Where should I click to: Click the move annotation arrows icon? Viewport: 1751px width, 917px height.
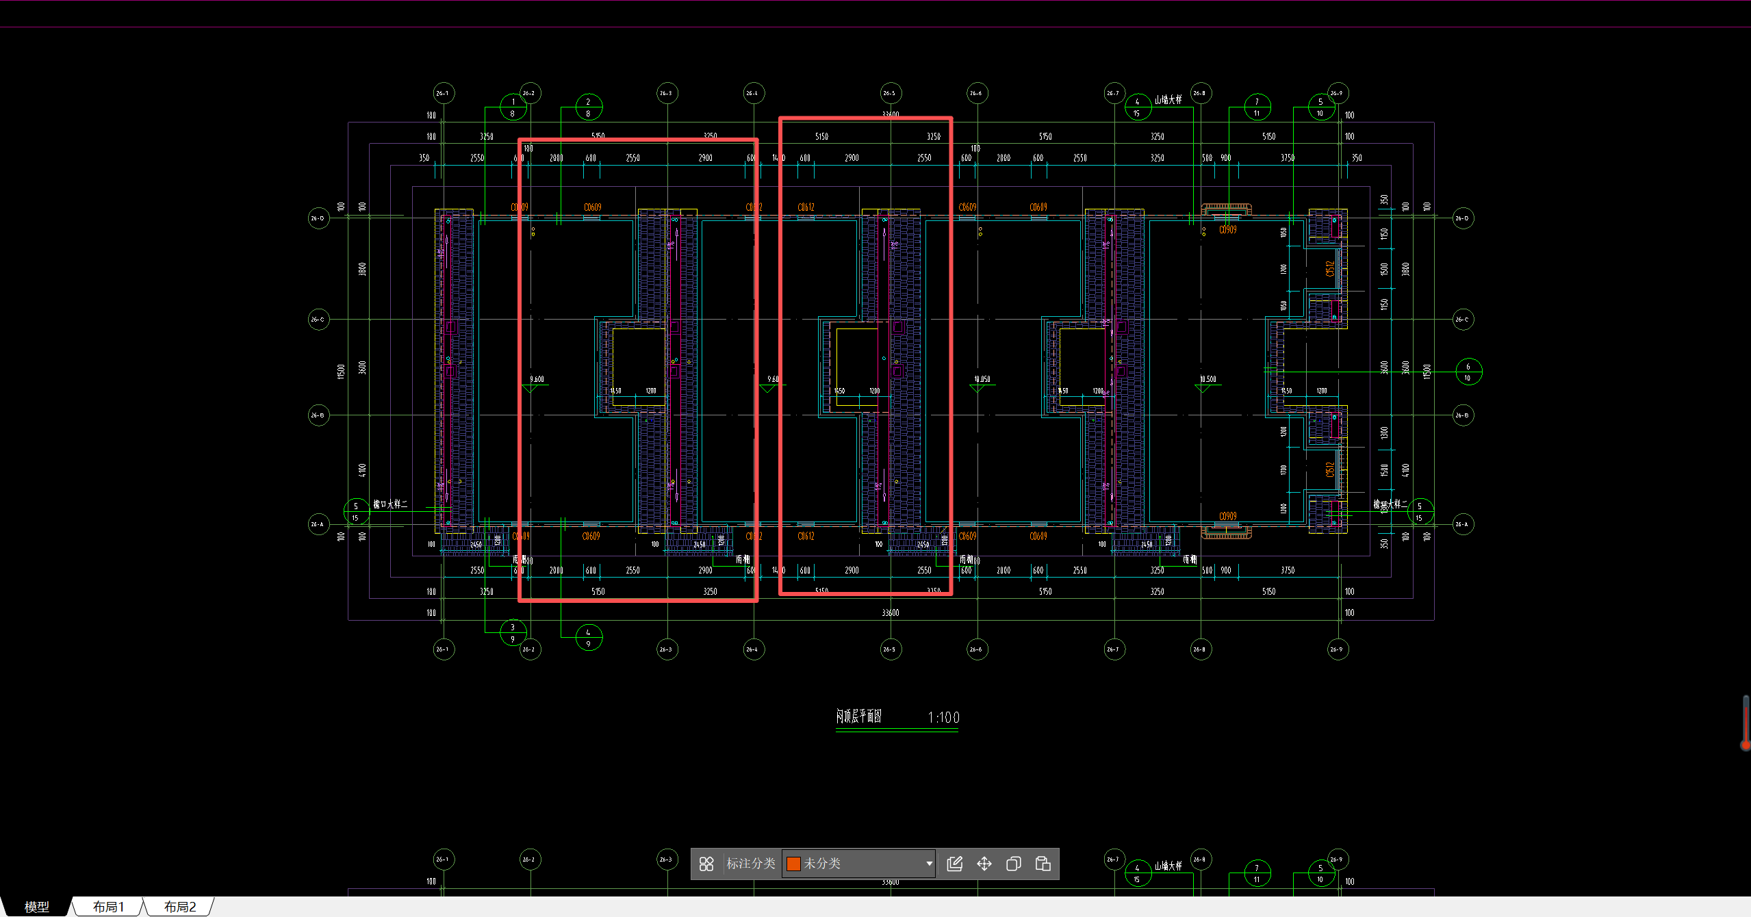[984, 864]
